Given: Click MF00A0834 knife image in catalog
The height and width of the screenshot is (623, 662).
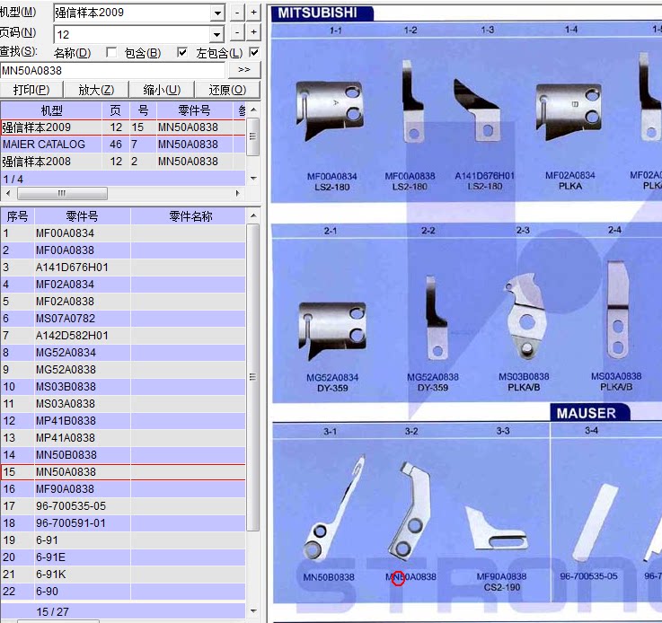Looking at the screenshot, I should coord(330,110).
